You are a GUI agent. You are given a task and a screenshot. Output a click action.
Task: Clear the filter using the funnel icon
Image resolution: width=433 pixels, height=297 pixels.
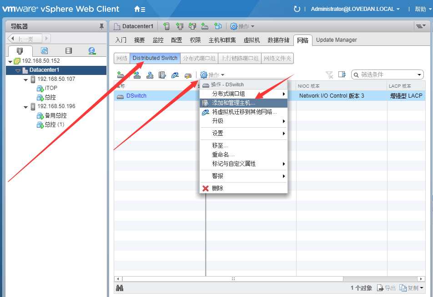click(329, 74)
